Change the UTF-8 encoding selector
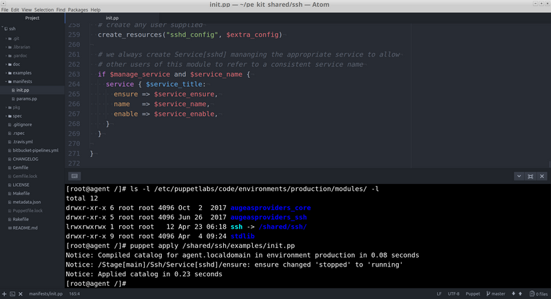551x299 pixels. [454, 294]
